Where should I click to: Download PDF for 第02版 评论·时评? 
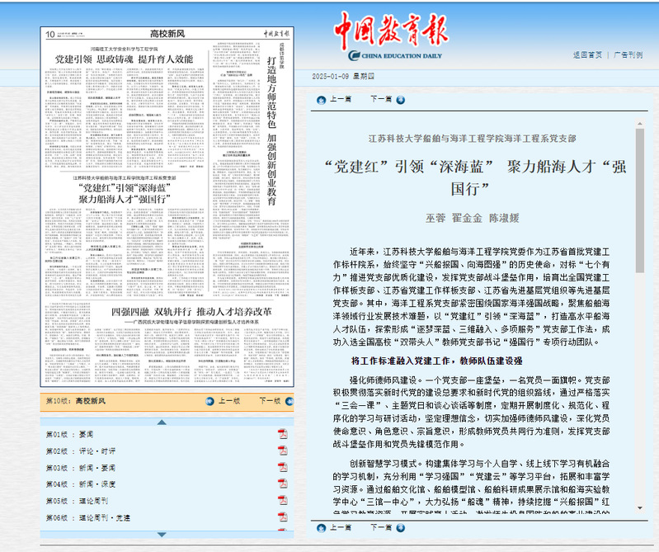[x=282, y=451]
